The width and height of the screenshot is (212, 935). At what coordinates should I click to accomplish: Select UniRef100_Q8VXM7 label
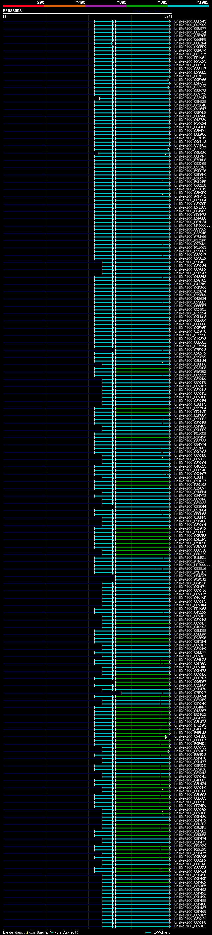pyautogui.click(x=190, y=386)
